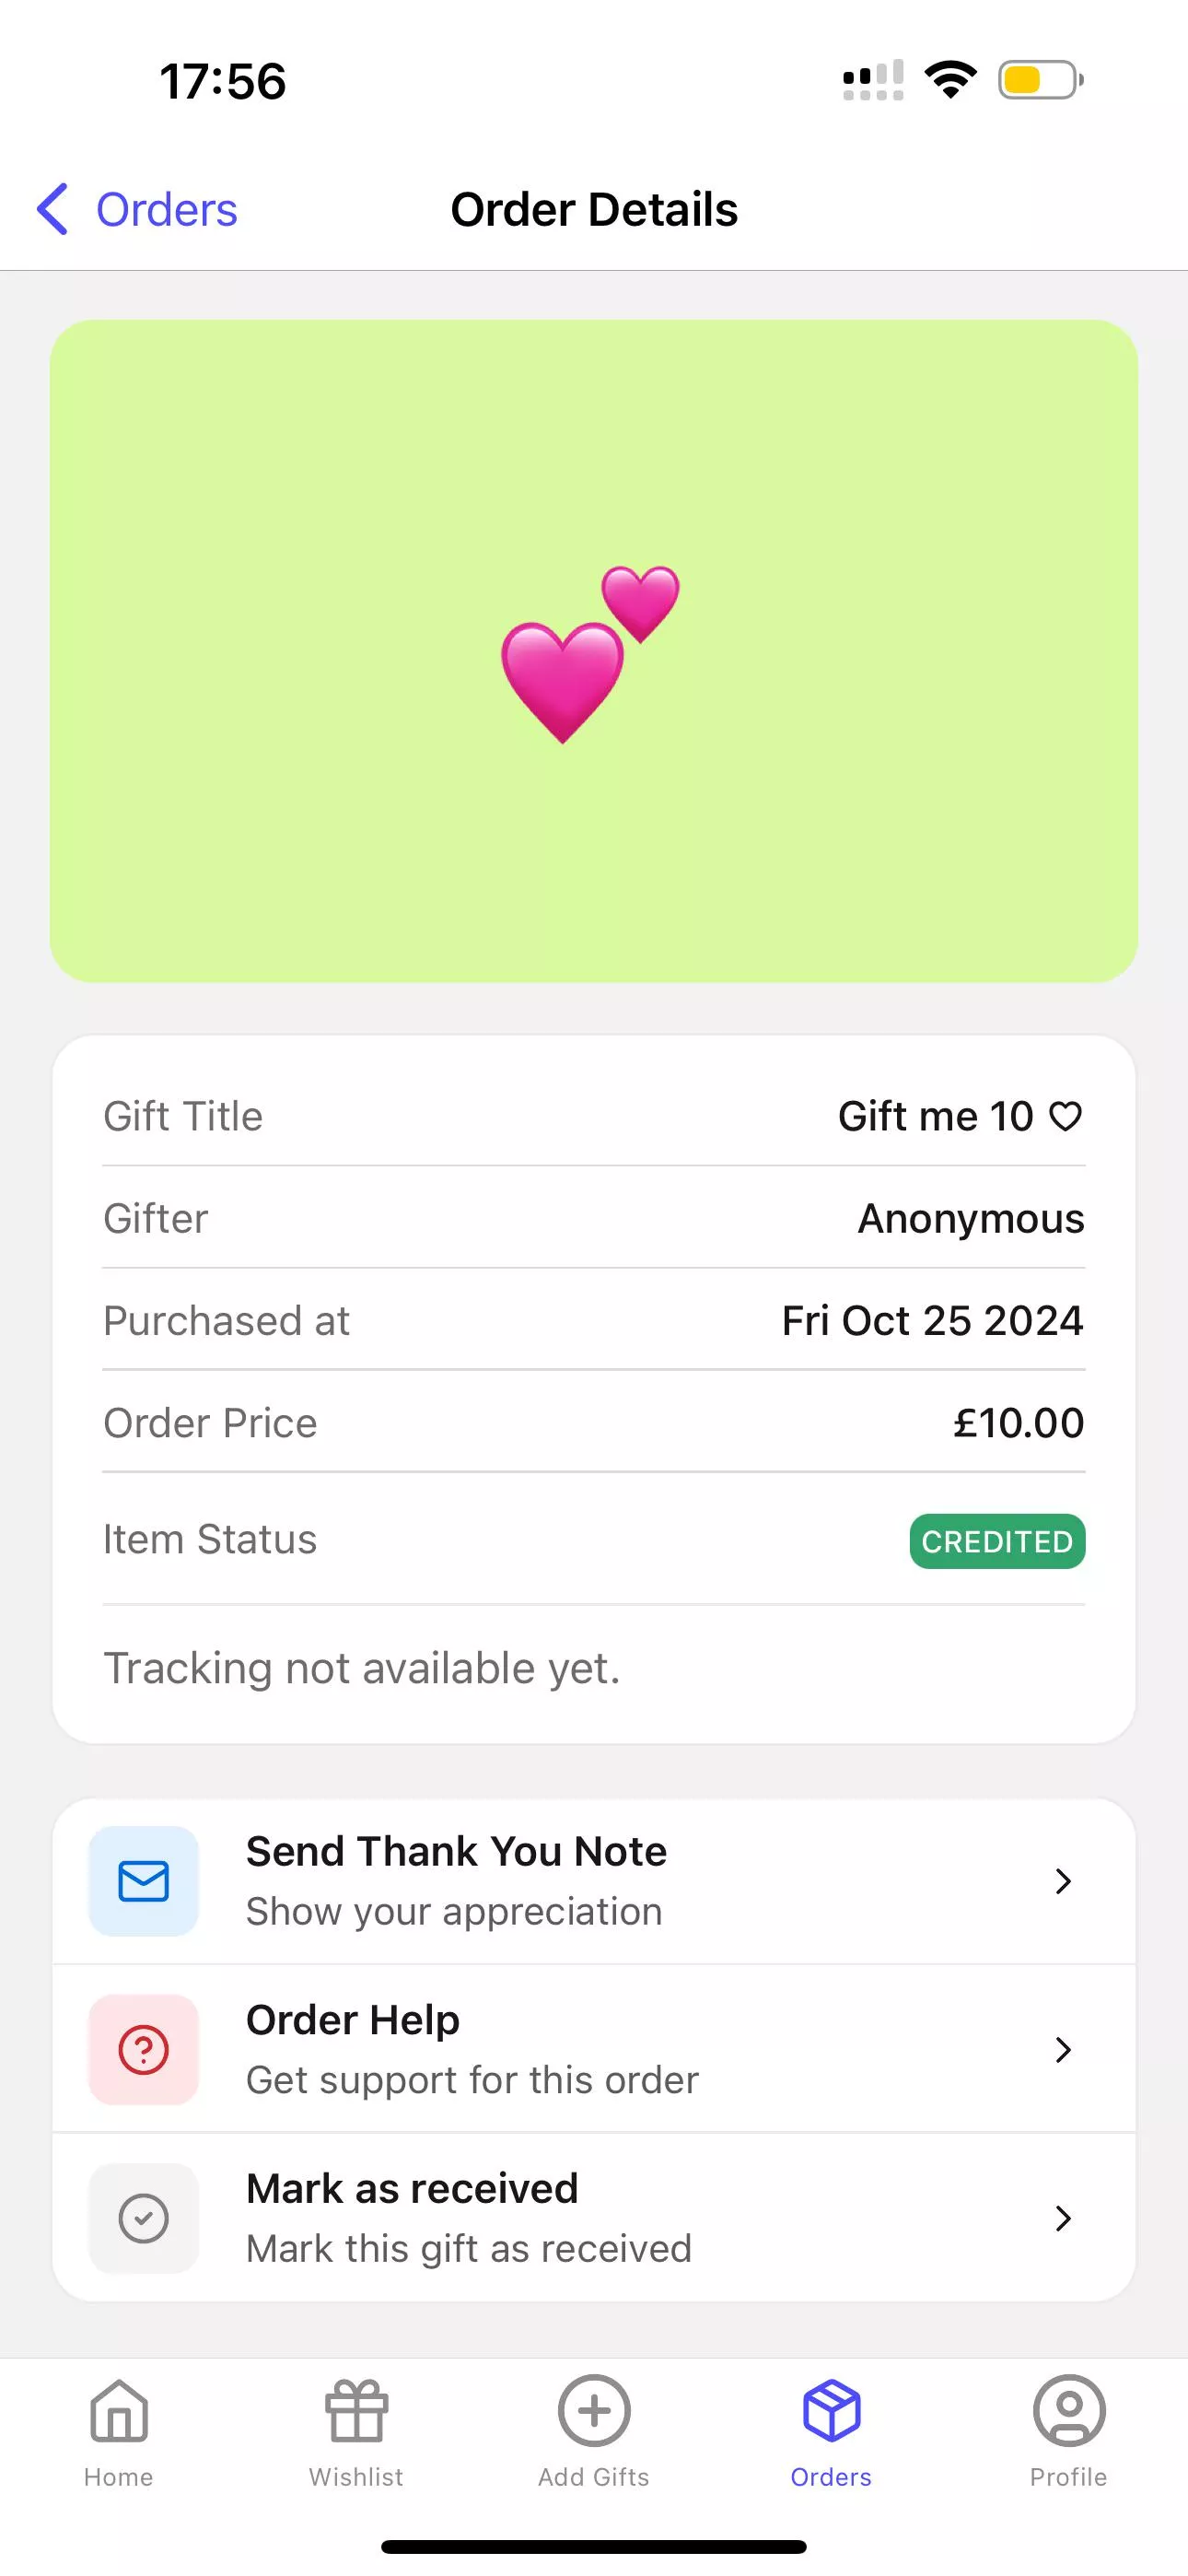Open Order Help via right chevron
1188x2576 pixels.
1063,2049
